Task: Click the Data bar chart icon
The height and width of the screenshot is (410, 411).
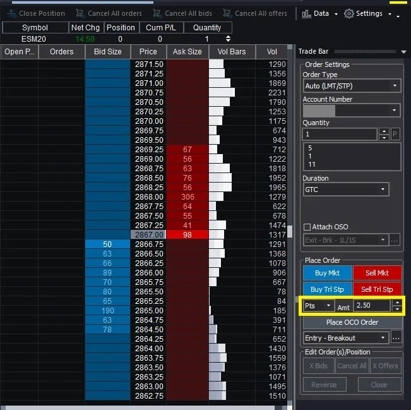Action: coord(306,13)
